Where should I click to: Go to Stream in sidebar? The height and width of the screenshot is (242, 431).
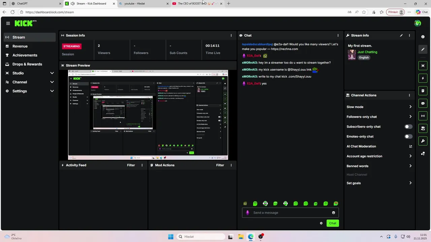(30, 37)
